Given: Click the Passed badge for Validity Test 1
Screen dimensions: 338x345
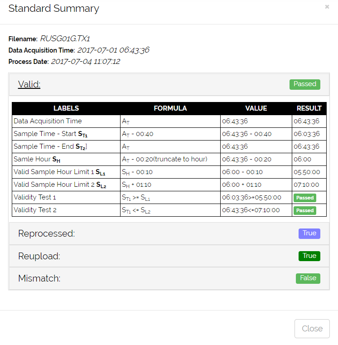Looking at the screenshot, I should (304, 198).
